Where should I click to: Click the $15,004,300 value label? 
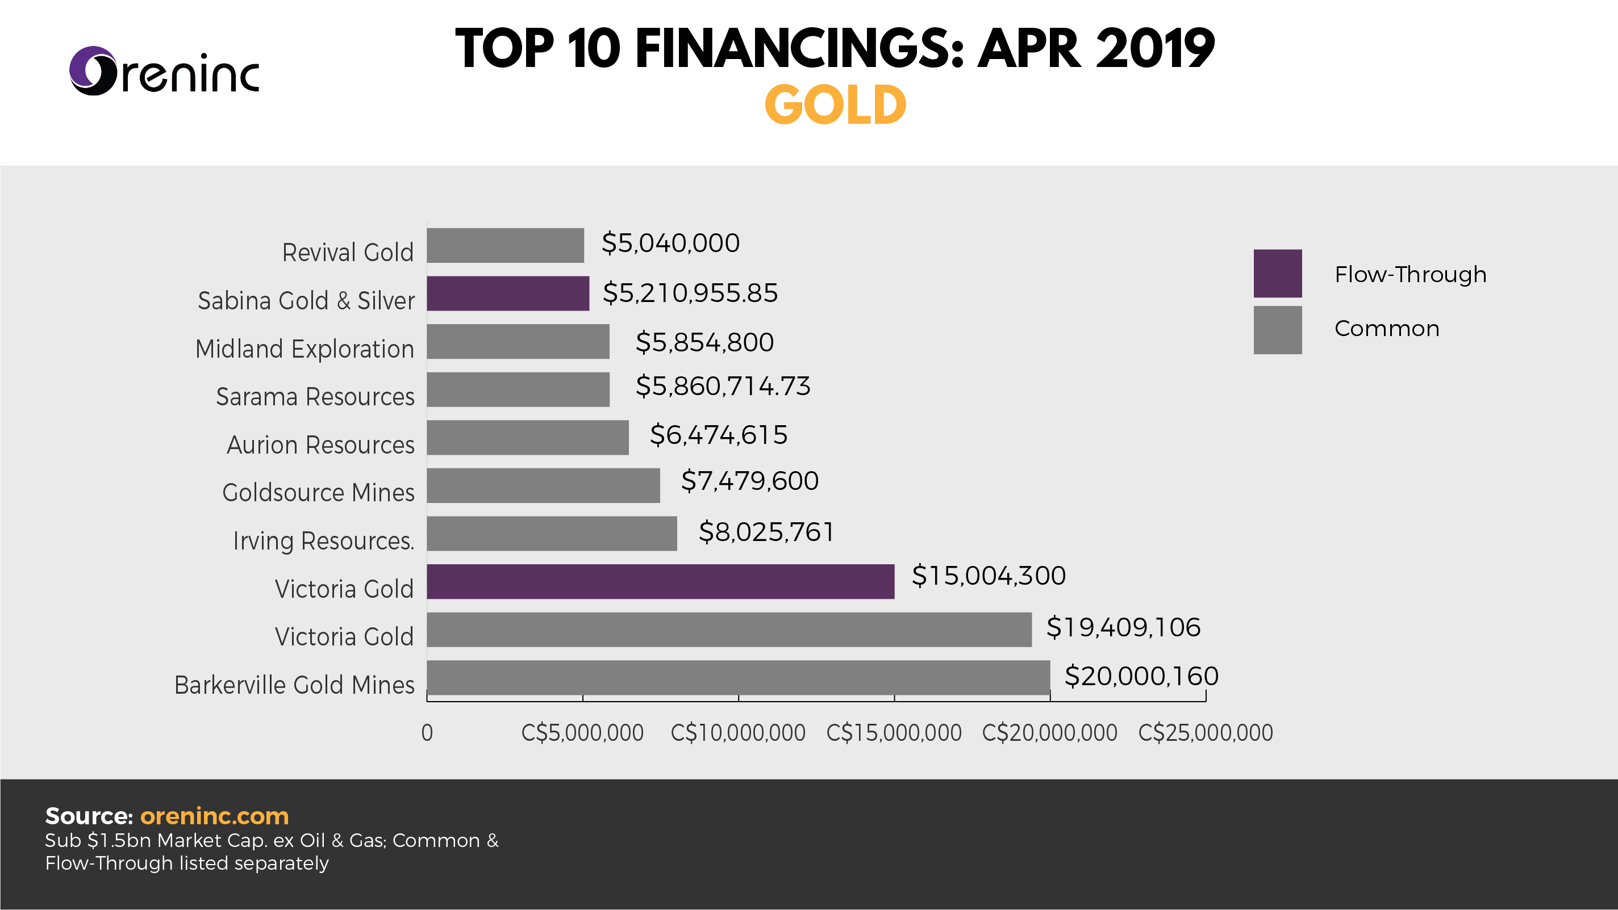coord(989,576)
